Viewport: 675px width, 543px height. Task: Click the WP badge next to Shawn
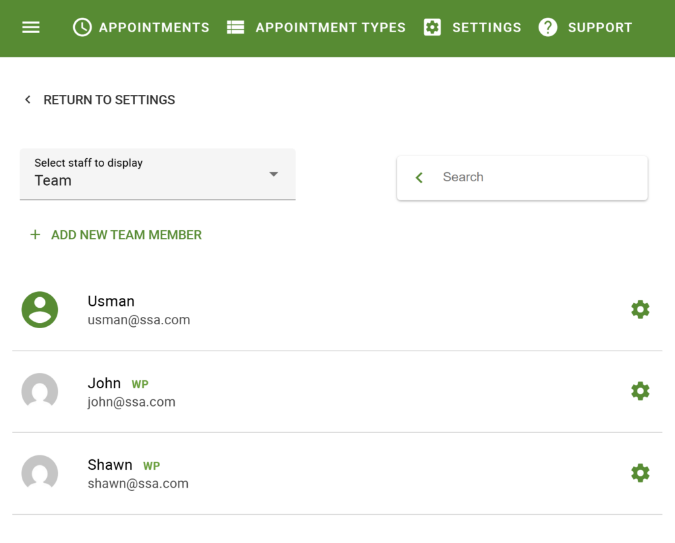tap(152, 466)
